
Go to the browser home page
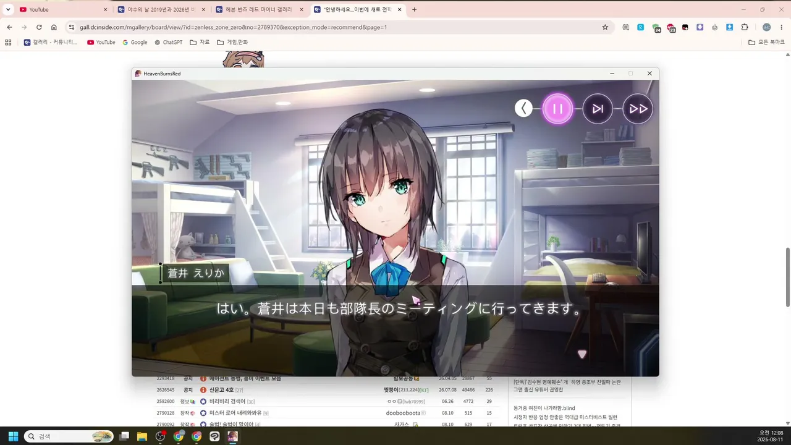(x=54, y=27)
